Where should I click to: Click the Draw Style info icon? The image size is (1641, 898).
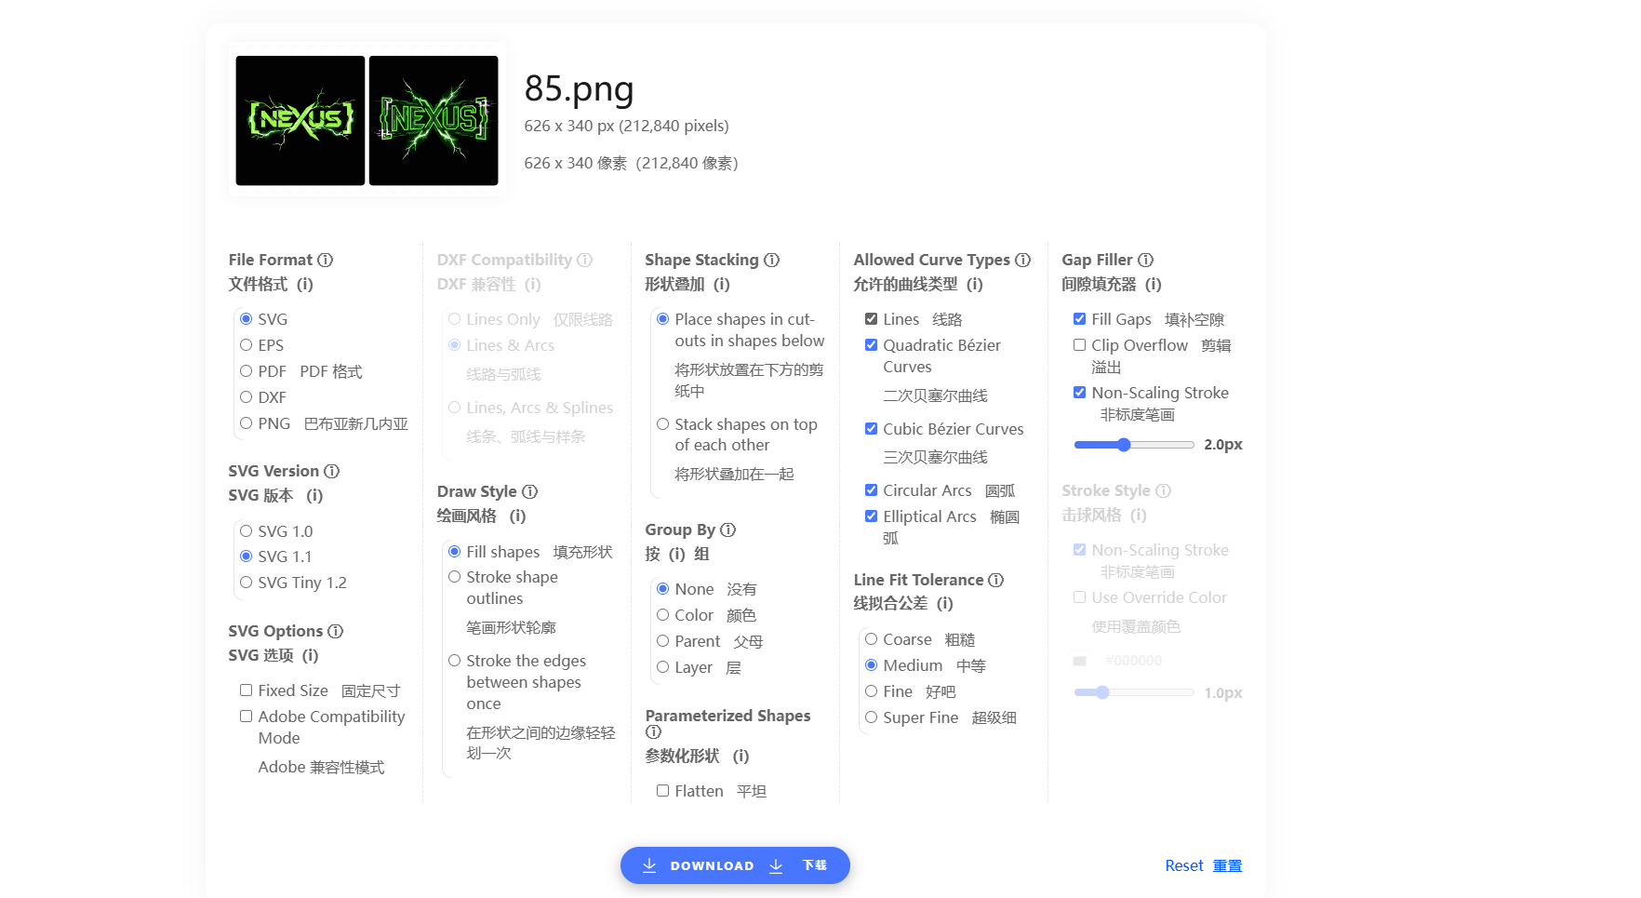pos(529,492)
